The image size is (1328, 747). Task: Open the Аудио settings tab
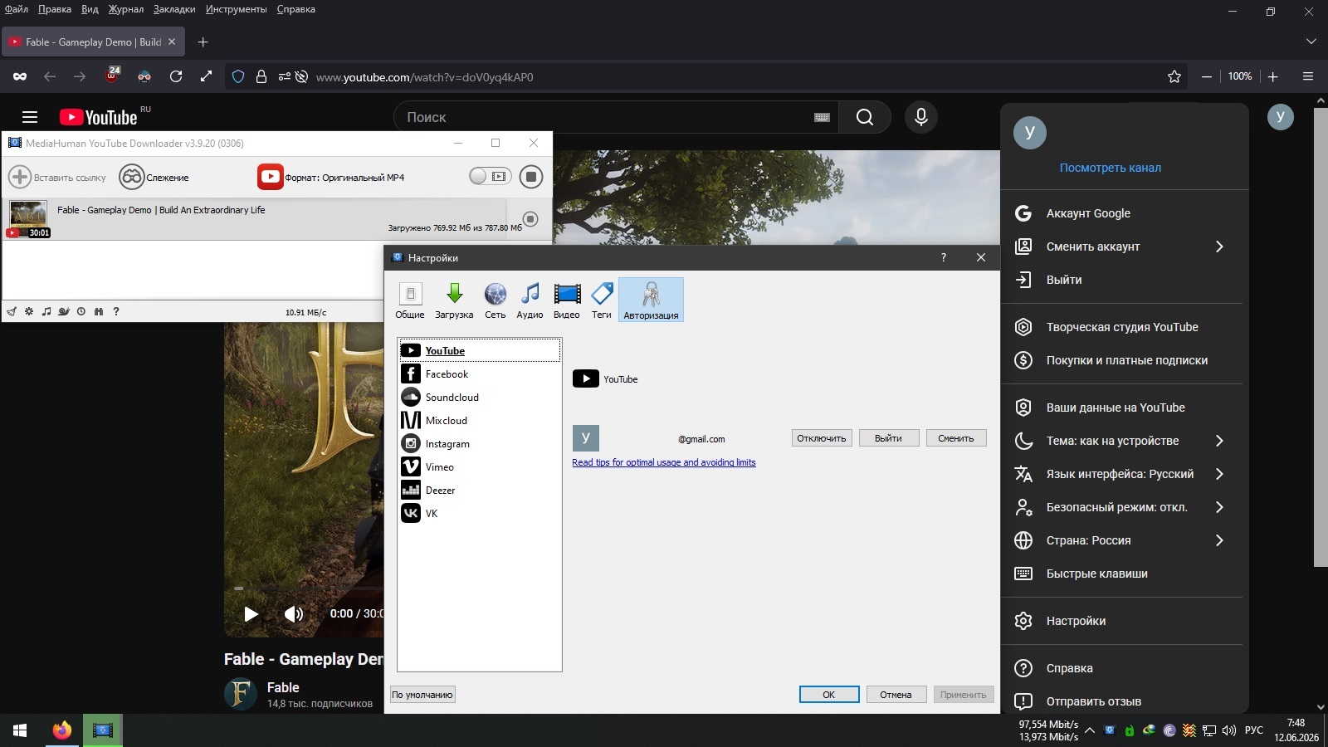(530, 300)
